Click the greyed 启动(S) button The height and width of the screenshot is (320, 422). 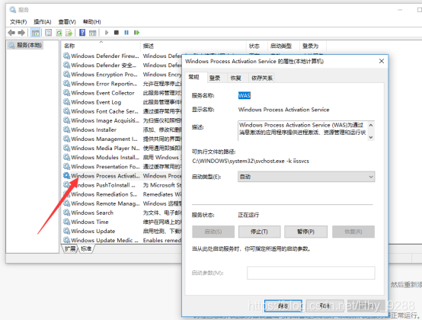click(213, 232)
